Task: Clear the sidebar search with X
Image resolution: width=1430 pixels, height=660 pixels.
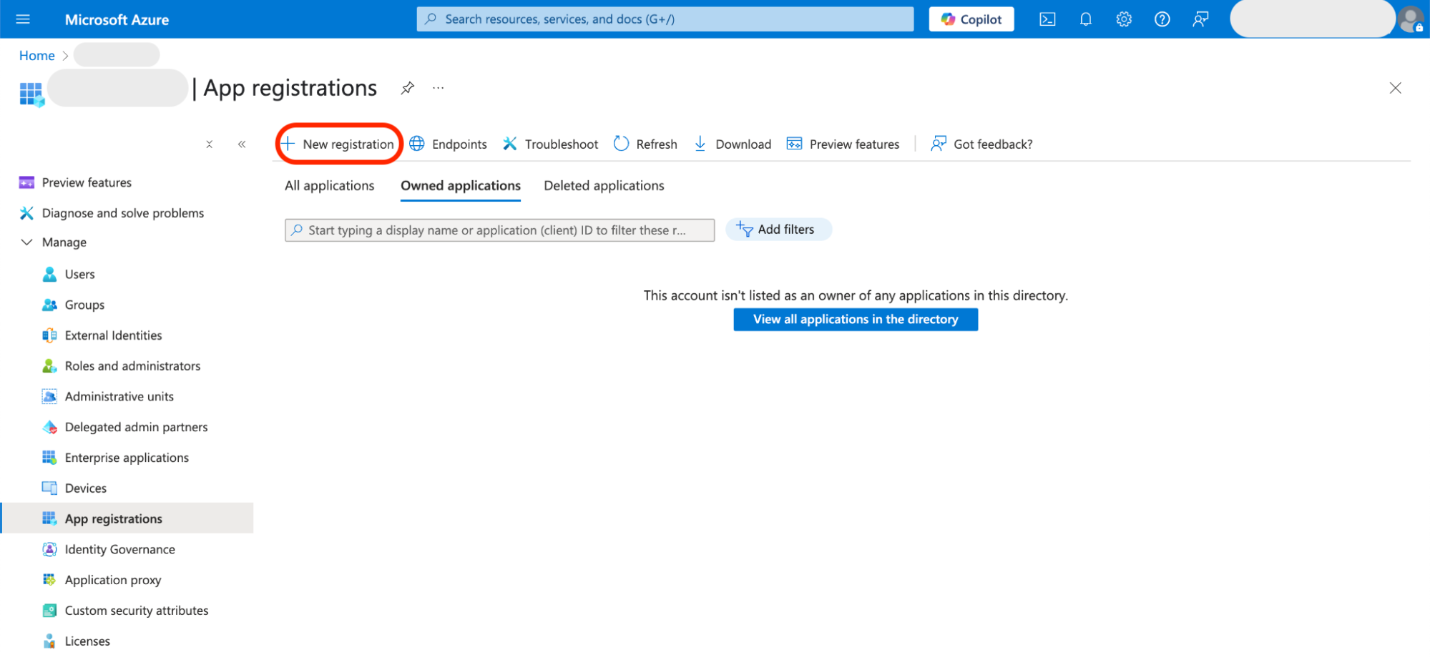Action: point(210,144)
